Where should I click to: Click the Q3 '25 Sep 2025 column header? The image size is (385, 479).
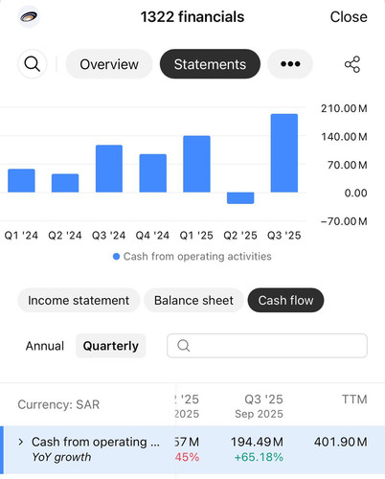259,406
